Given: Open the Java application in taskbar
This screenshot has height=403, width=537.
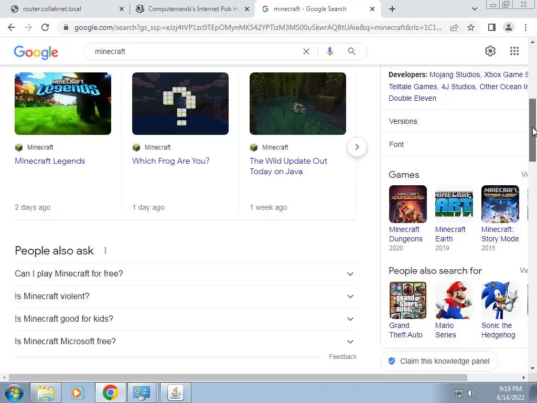Looking at the screenshot, I should [x=175, y=393].
